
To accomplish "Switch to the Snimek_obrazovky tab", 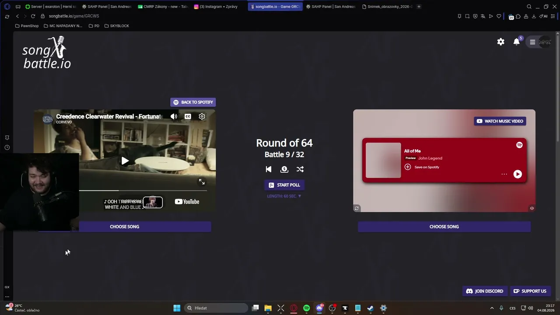I will pos(387,7).
